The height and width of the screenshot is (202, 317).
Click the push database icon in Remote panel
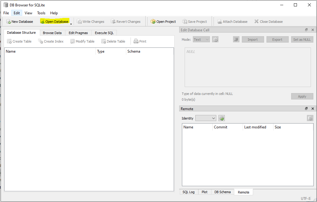click(x=310, y=118)
